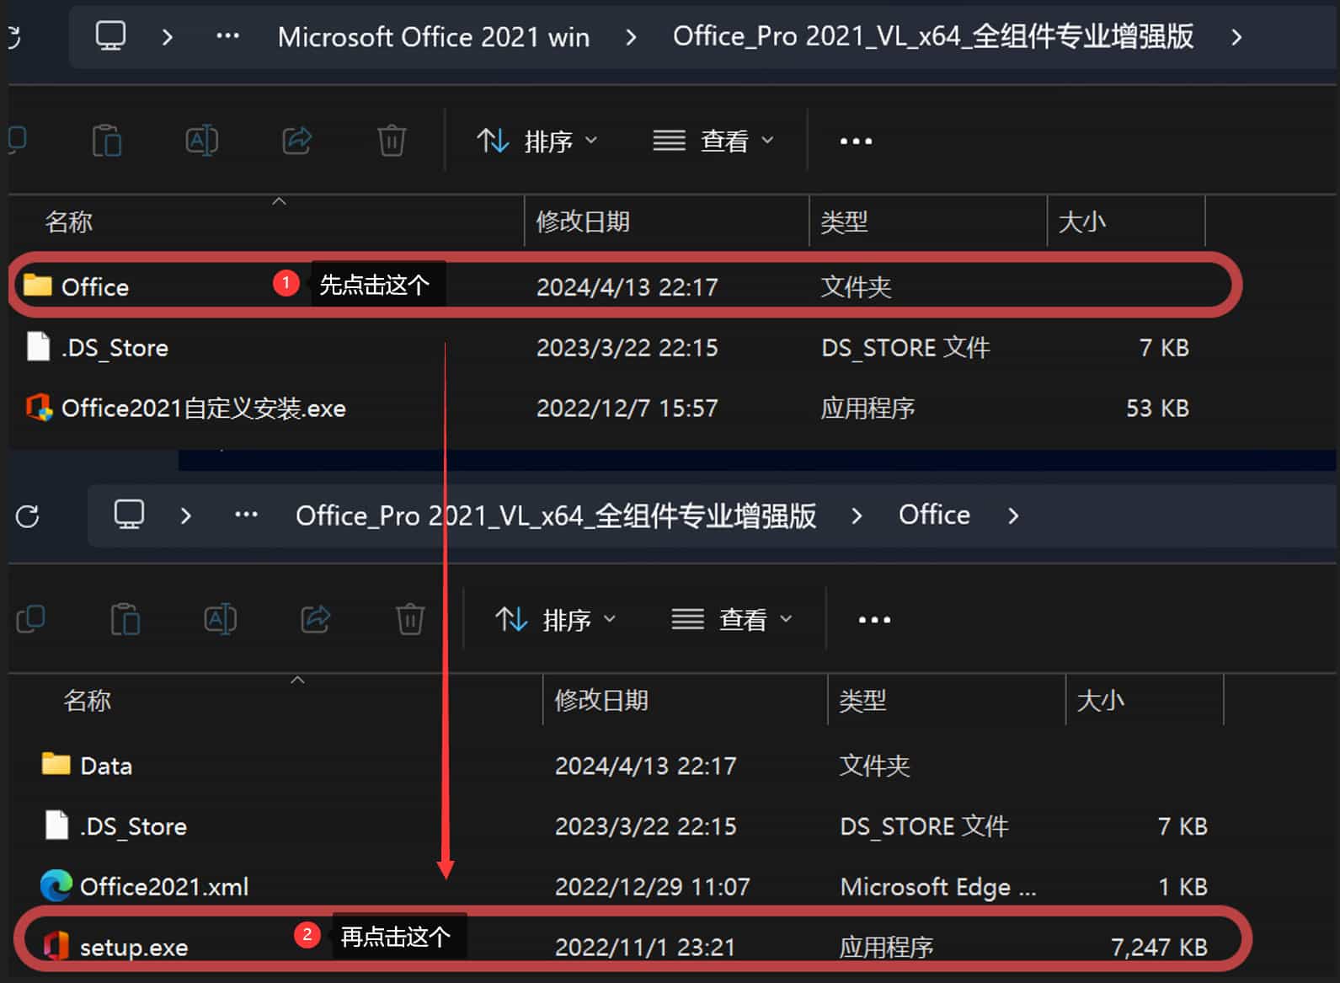This screenshot has height=983, width=1340.
Task: Click the This PC monitor icon in the lower window address bar
Action: 129,515
